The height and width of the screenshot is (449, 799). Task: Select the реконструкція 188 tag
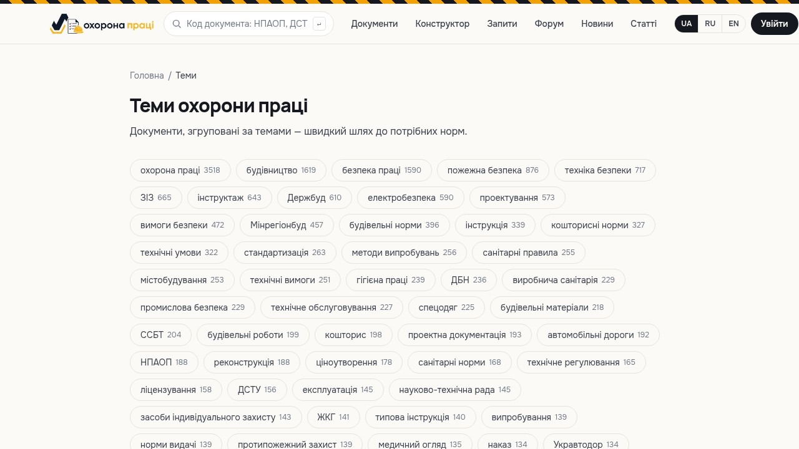(252, 362)
